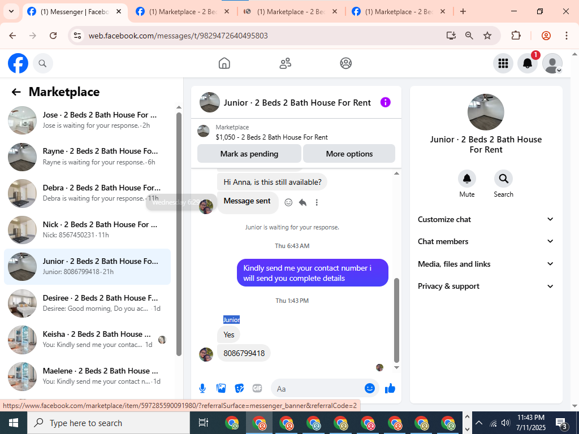Click the browser address bar URL
Image resolution: width=579 pixels, height=434 pixels.
tap(178, 36)
